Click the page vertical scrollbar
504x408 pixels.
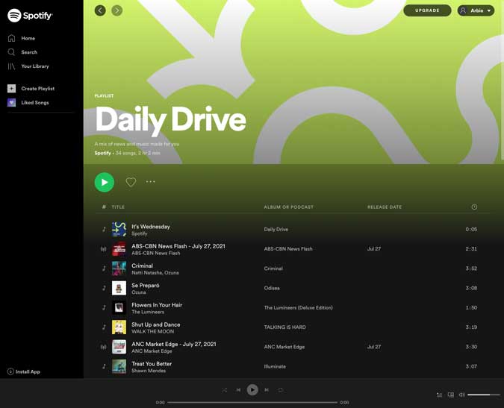point(503,81)
